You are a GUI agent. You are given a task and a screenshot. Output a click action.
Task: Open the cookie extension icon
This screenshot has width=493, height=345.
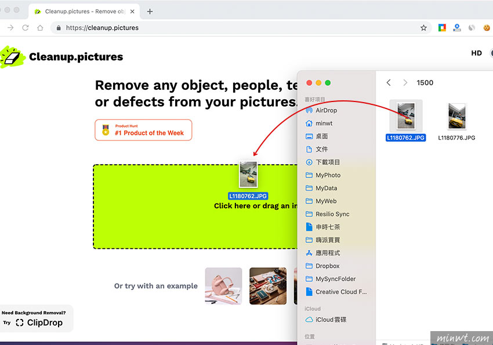[487, 28]
